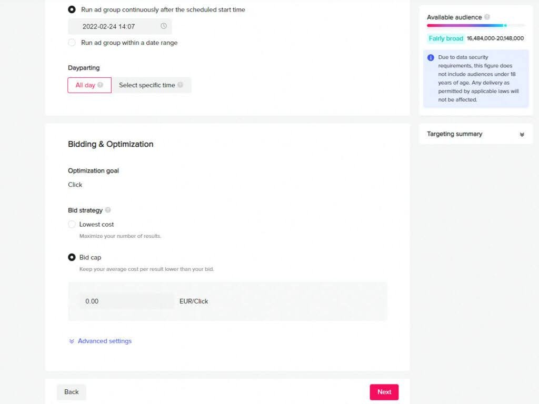Select Run ad group continuously after start time

coord(72,9)
